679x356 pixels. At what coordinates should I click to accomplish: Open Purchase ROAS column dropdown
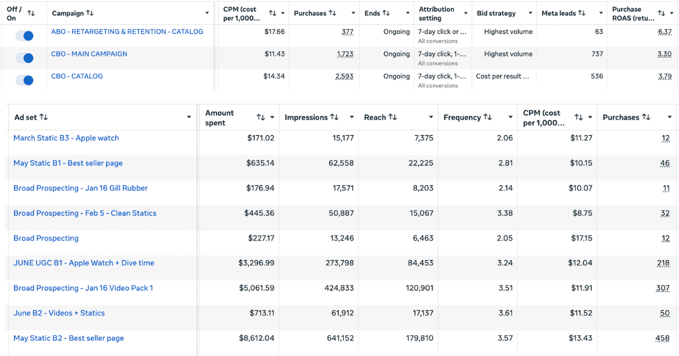pos(672,13)
